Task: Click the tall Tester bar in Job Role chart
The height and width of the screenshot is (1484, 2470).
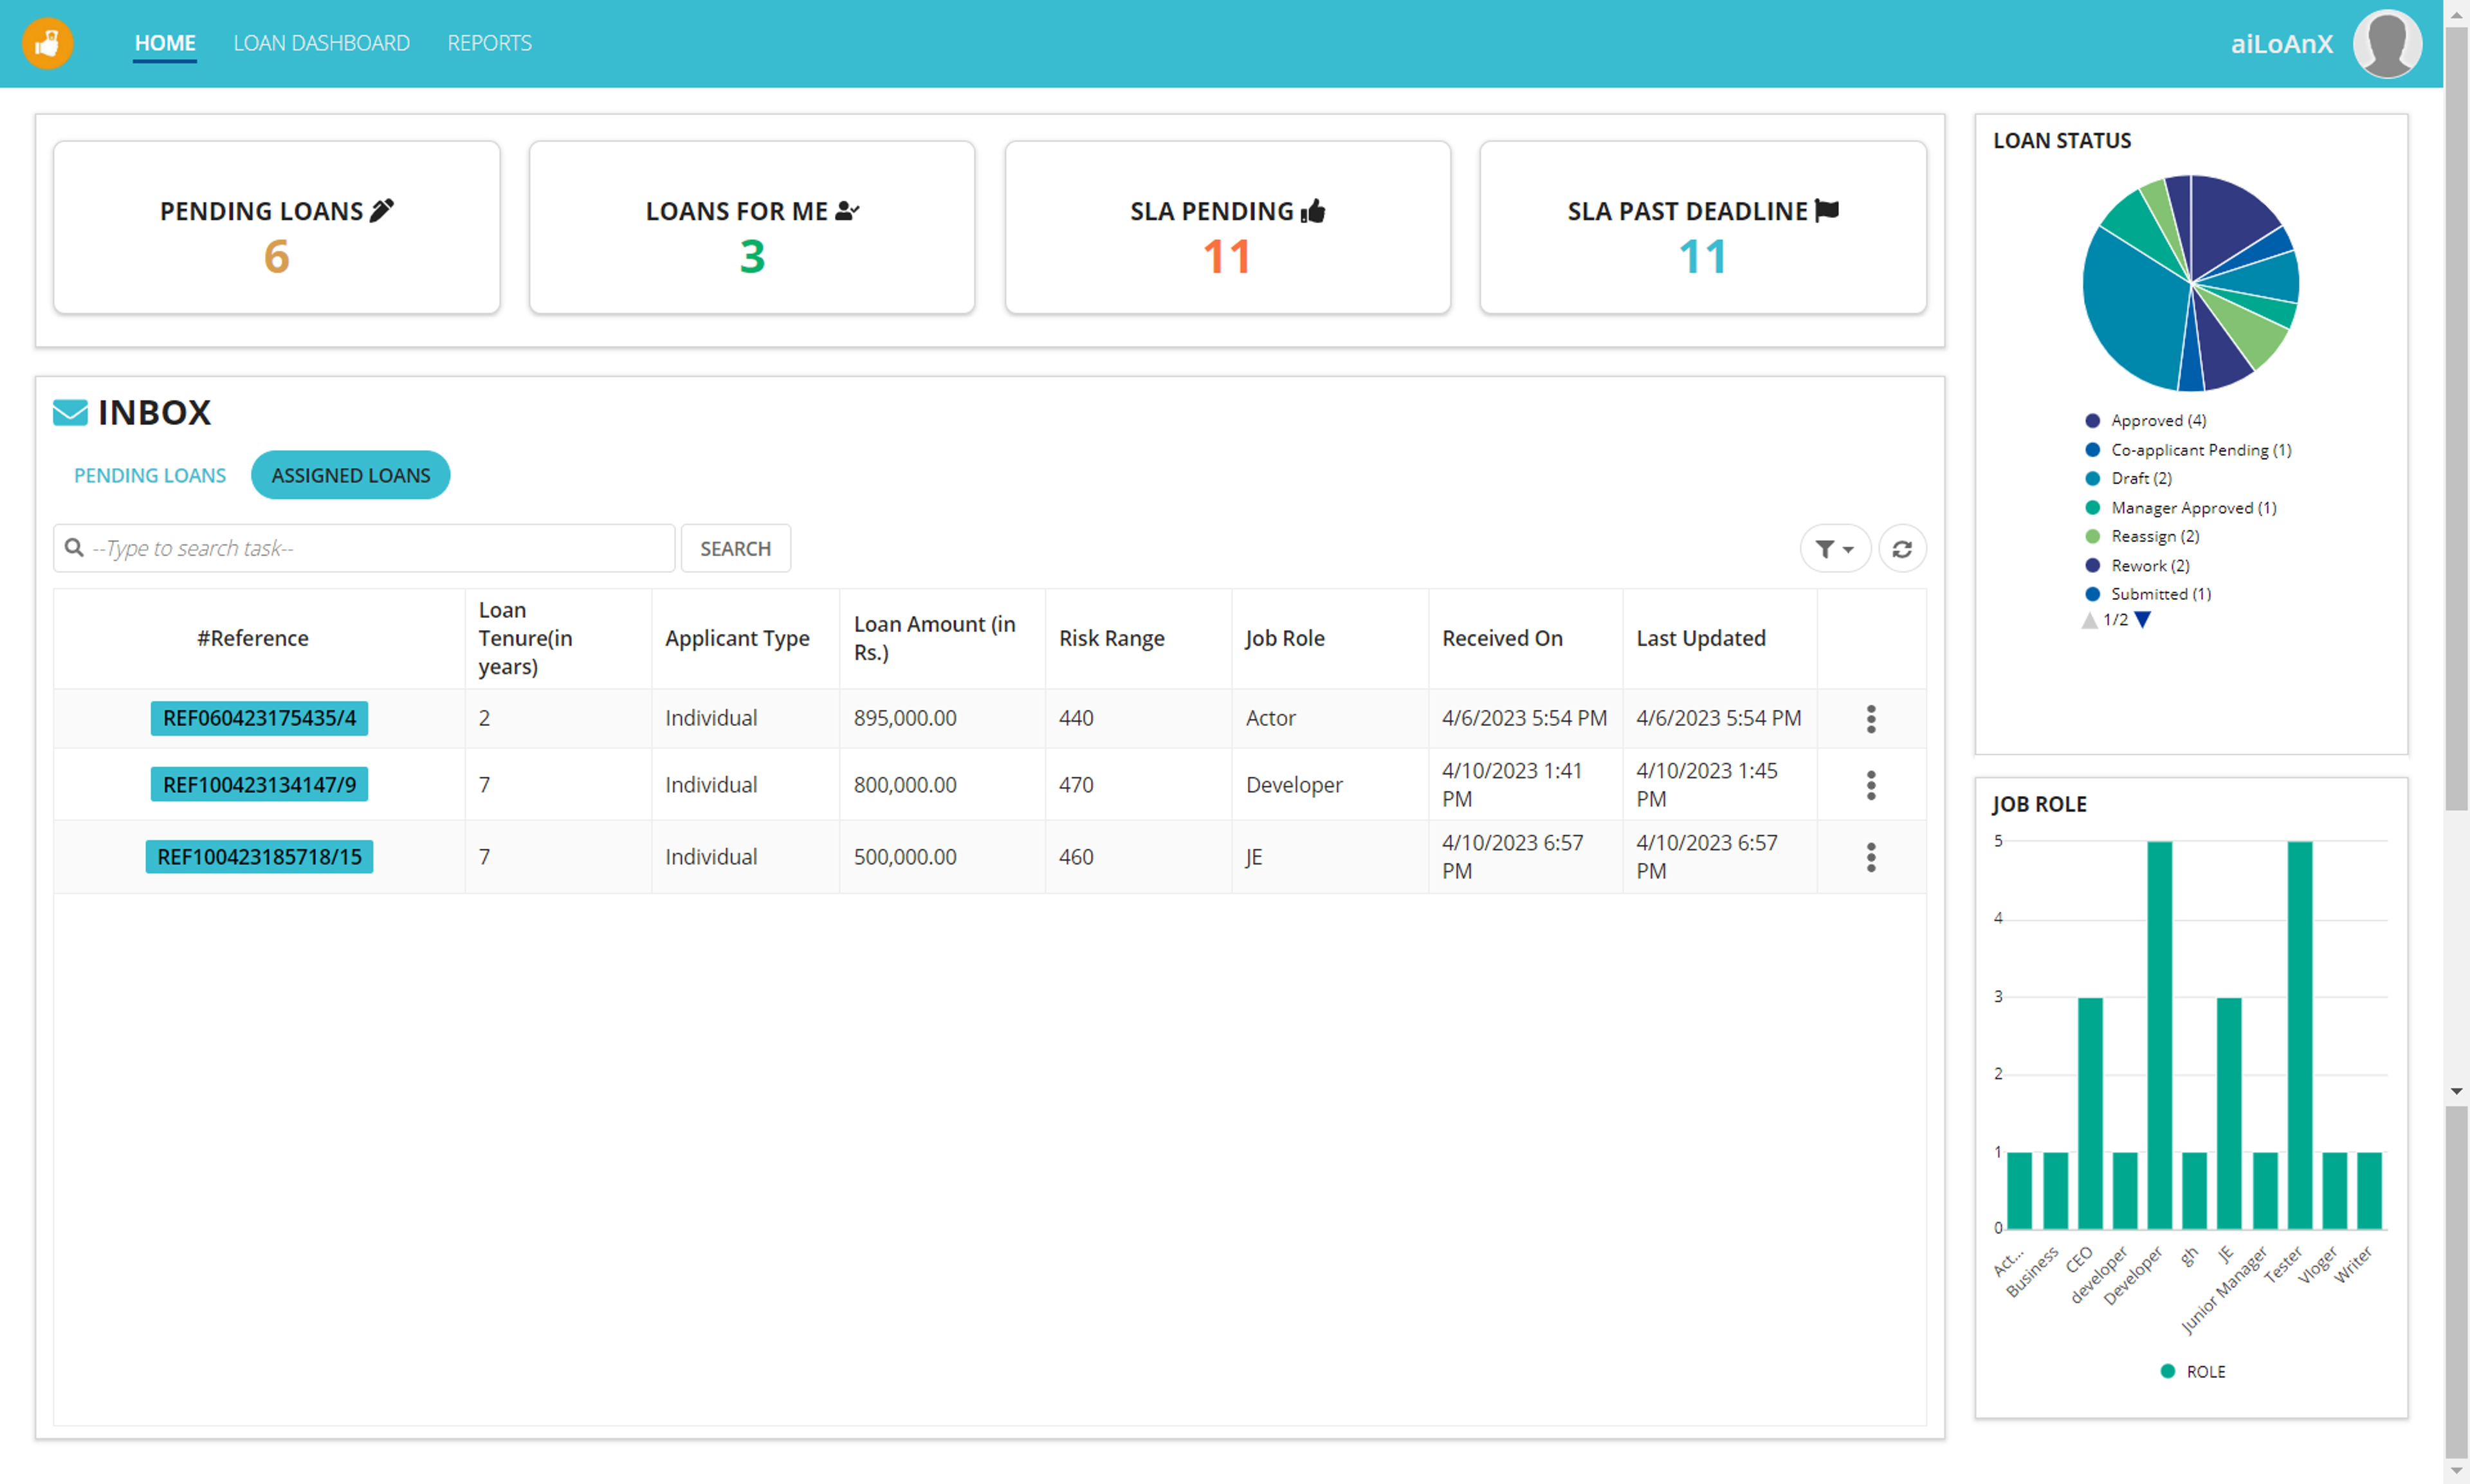Action: [x=2300, y=1035]
